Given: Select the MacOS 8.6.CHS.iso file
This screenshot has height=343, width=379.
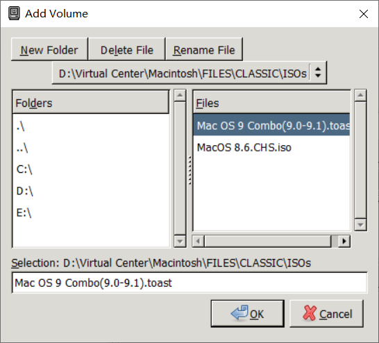Looking at the screenshot, I should click(271, 147).
